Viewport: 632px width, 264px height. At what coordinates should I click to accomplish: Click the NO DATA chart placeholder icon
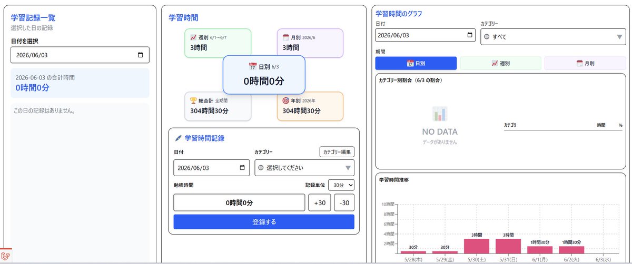[440, 115]
